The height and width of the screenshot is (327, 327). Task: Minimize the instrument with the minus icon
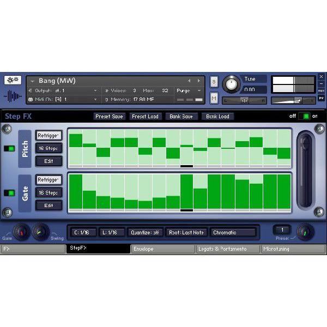(x=321, y=83)
